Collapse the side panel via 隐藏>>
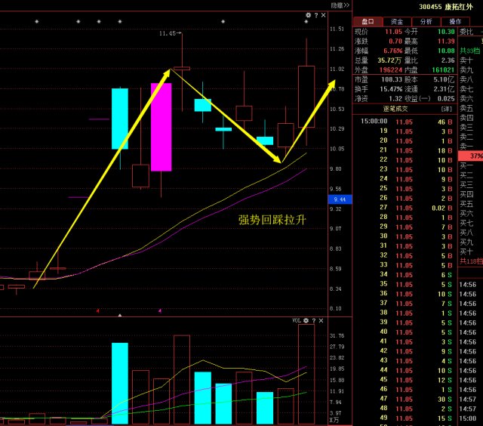 pyautogui.click(x=340, y=5)
